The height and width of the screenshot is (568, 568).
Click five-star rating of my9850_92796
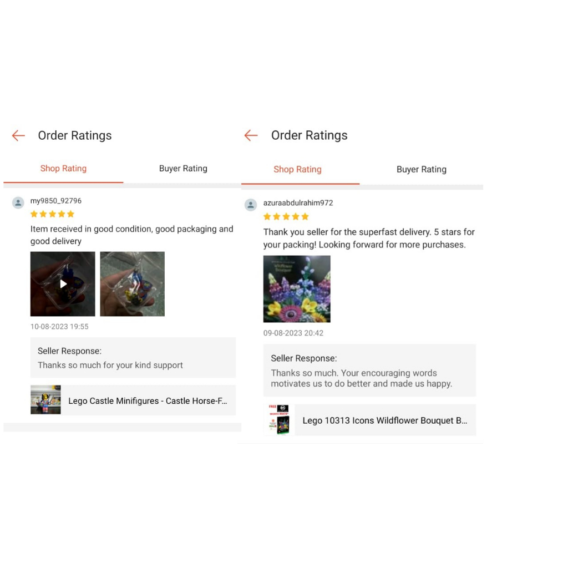click(x=53, y=214)
